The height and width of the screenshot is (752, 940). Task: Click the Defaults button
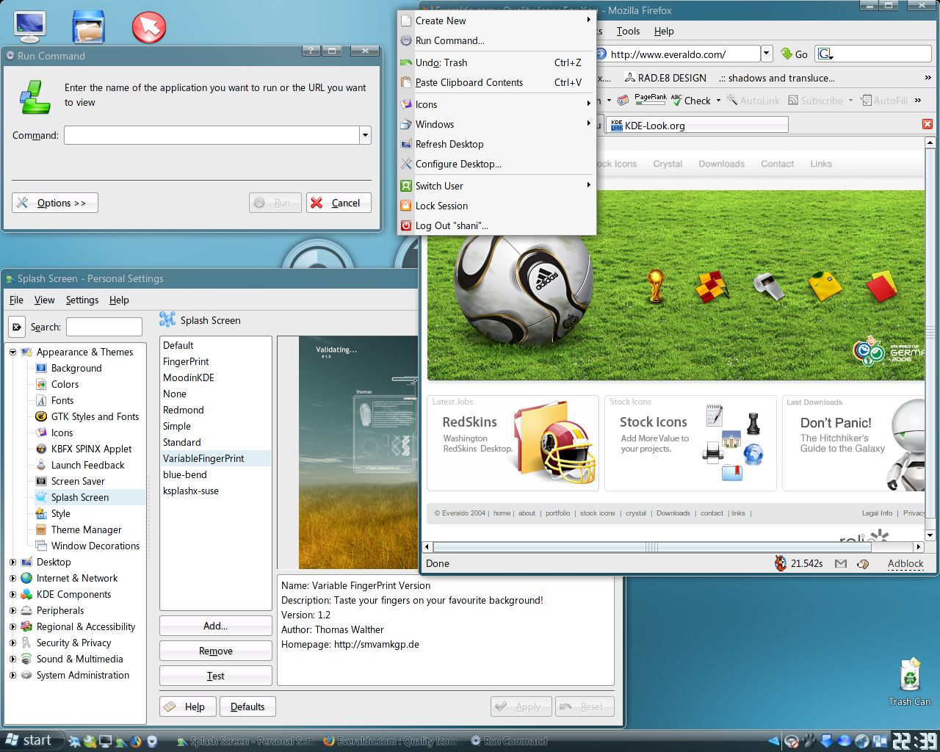pyautogui.click(x=247, y=706)
